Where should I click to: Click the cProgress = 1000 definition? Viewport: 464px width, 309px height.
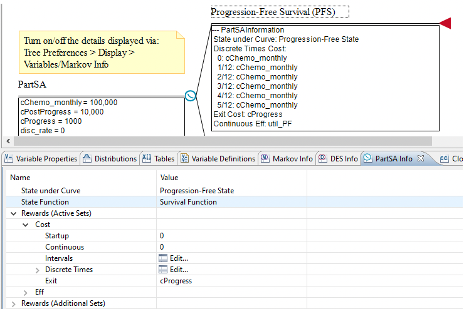coord(51,121)
